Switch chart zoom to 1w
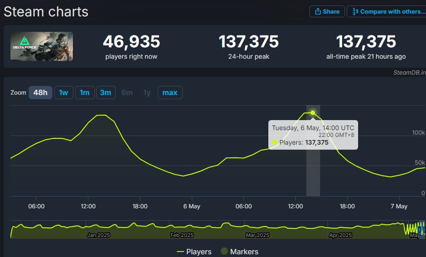This screenshot has width=426, height=257. point(64,92)
